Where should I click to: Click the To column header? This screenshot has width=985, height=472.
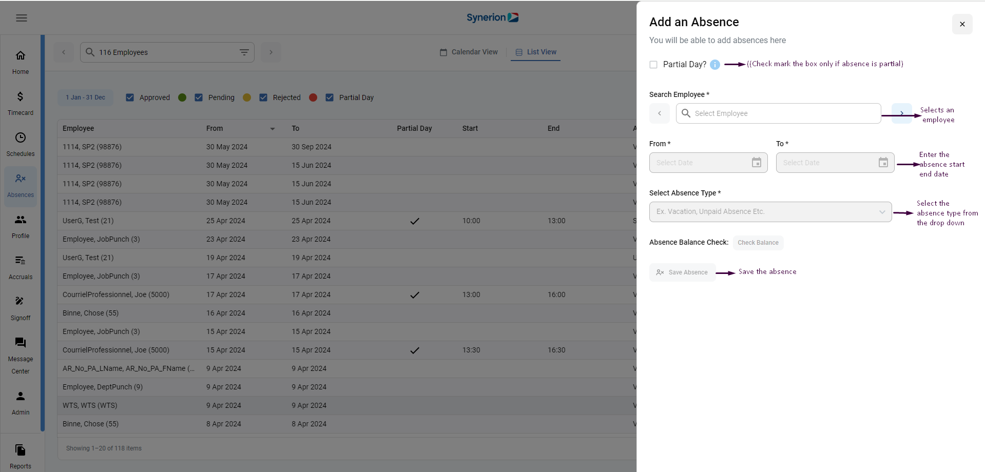[x=296, y=128]
